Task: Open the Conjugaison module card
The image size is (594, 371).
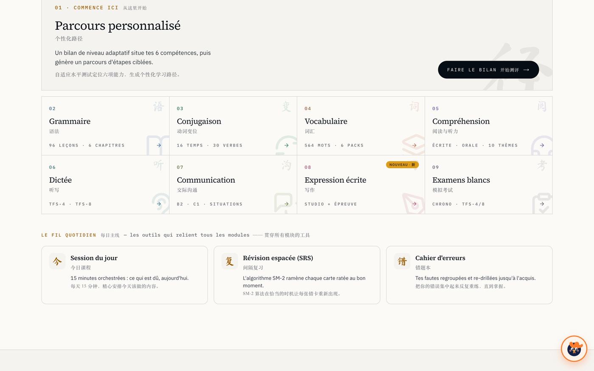Action: 233,126
